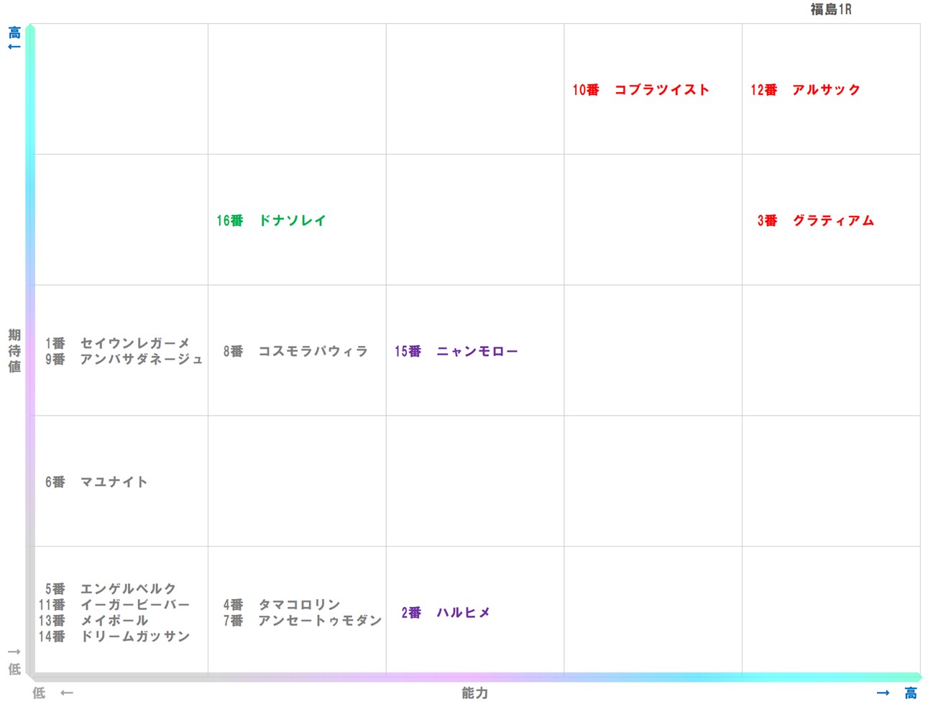Image resolution: width=928 pixels, height=707 pixels.
Task: Click the 高 marker at the axis top
Action: coord(13,31)
